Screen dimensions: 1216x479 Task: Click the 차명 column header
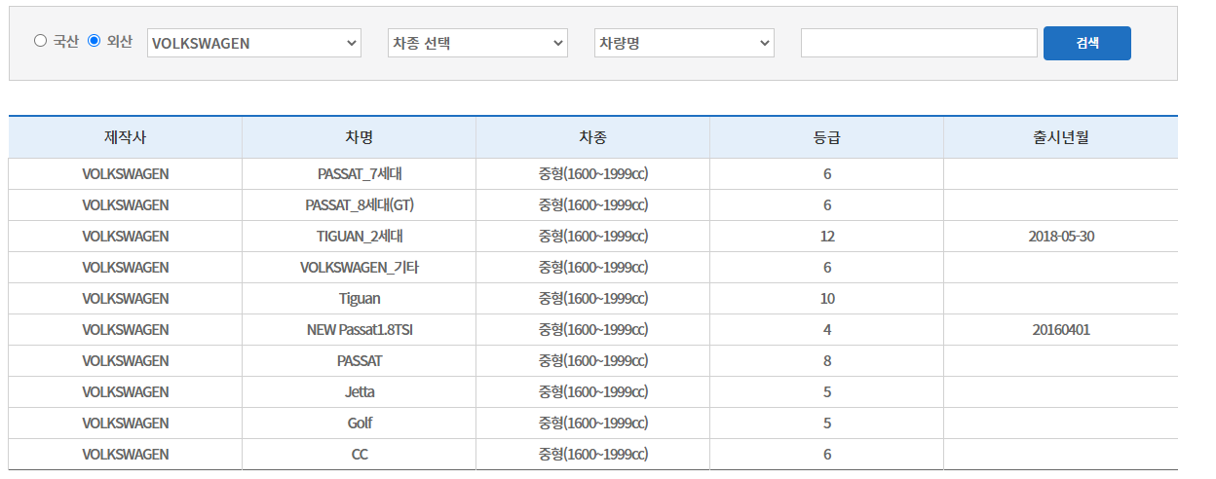360,137
